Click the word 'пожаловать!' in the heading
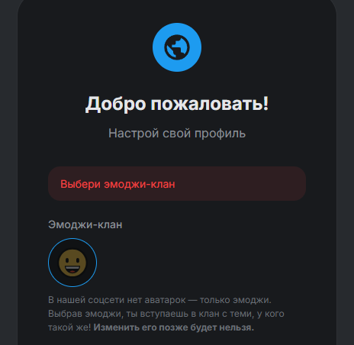 [210, 104]
